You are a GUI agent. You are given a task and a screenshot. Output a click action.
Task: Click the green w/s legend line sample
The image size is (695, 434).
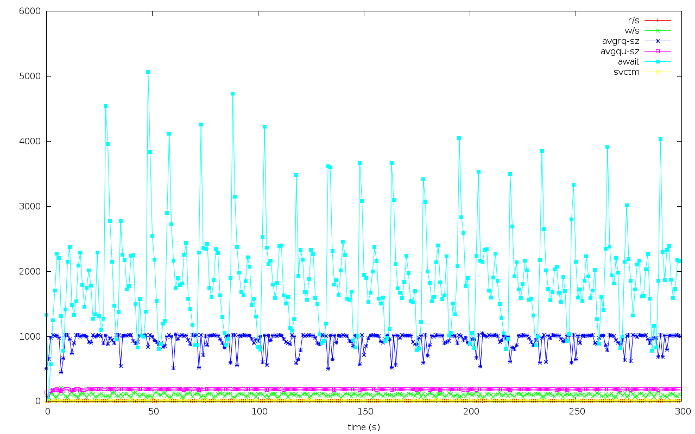[658, 30]
